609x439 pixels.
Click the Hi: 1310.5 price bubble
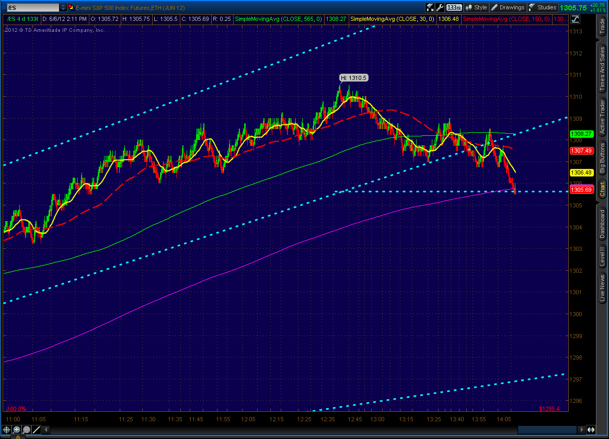(353, 78)
